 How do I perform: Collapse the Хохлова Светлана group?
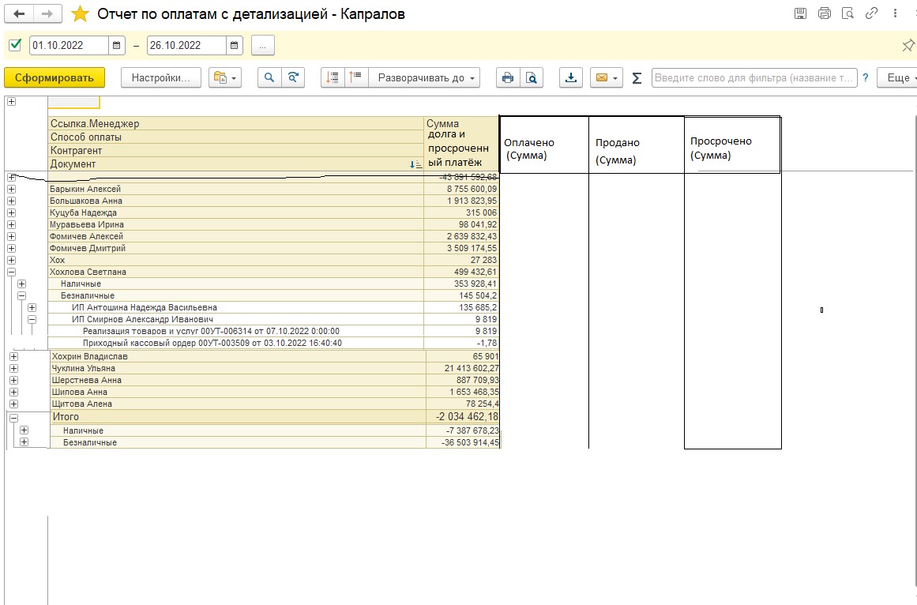pyautogui.click(x=11, y=272)
